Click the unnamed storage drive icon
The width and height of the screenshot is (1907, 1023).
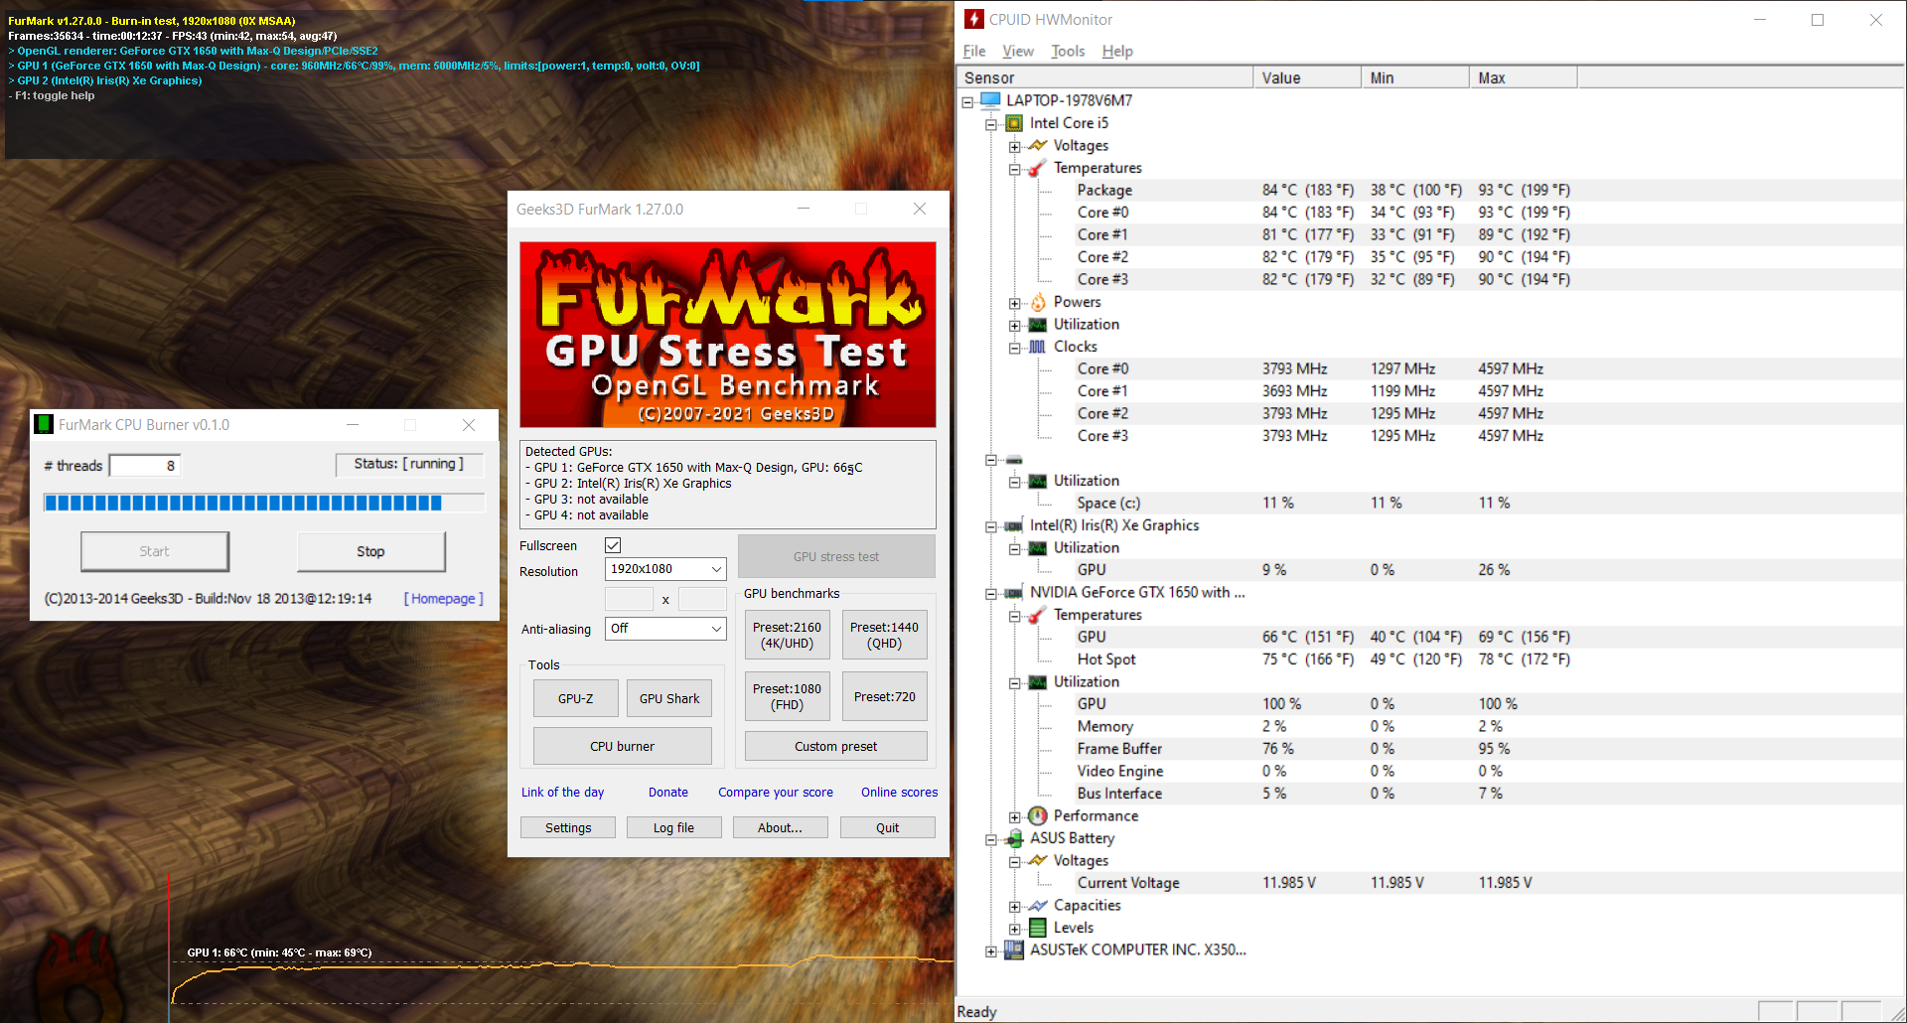click(1014, 460)
